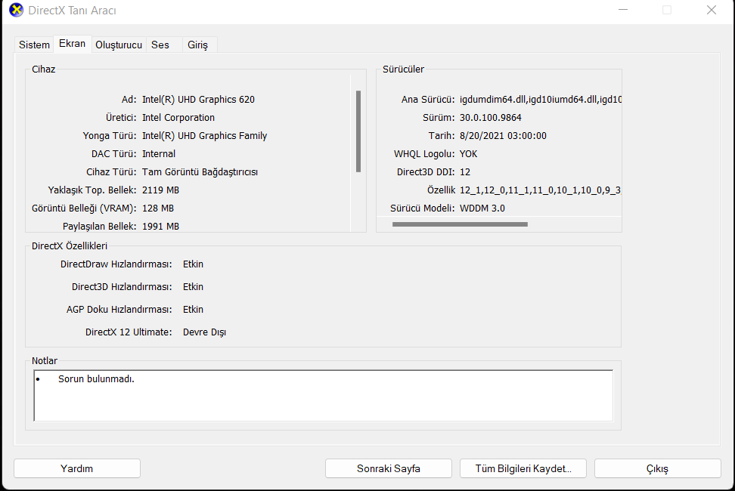Image resolution: width=735 pixels, height=491 pixels.
Task: Minimize the DirectX Tanı Aracı window
Action: (x=623, y=10)
